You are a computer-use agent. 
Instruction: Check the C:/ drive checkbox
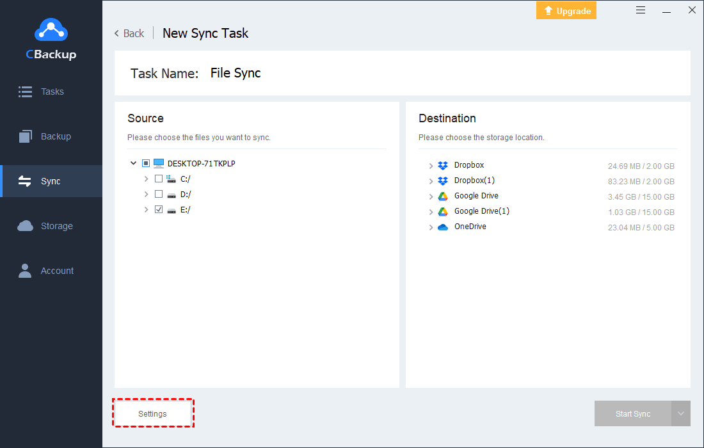159,179
